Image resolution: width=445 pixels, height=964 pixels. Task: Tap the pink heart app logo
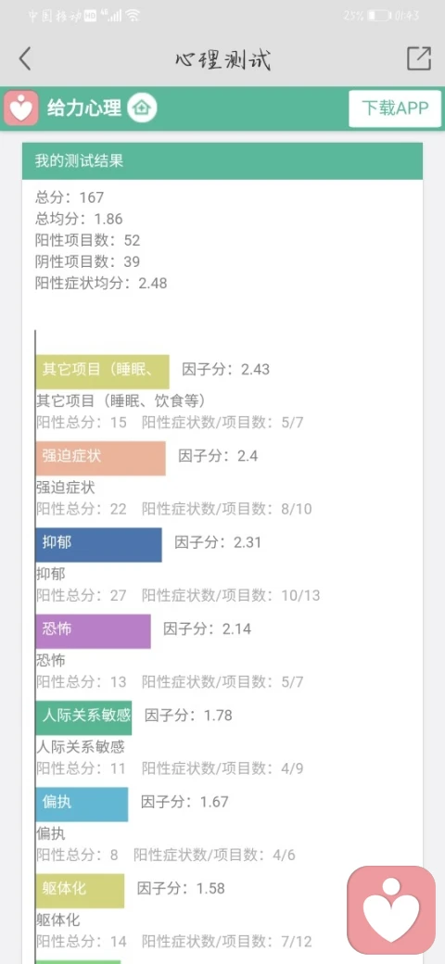pos(21,108)
